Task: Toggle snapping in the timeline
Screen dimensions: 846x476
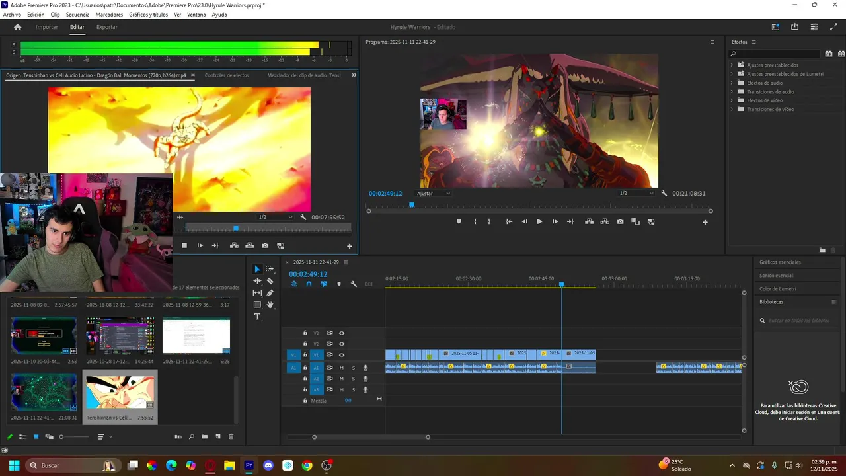Action: pos(309,284)
